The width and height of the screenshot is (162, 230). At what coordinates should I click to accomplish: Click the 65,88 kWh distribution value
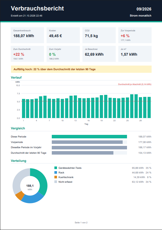coord(138,168)
